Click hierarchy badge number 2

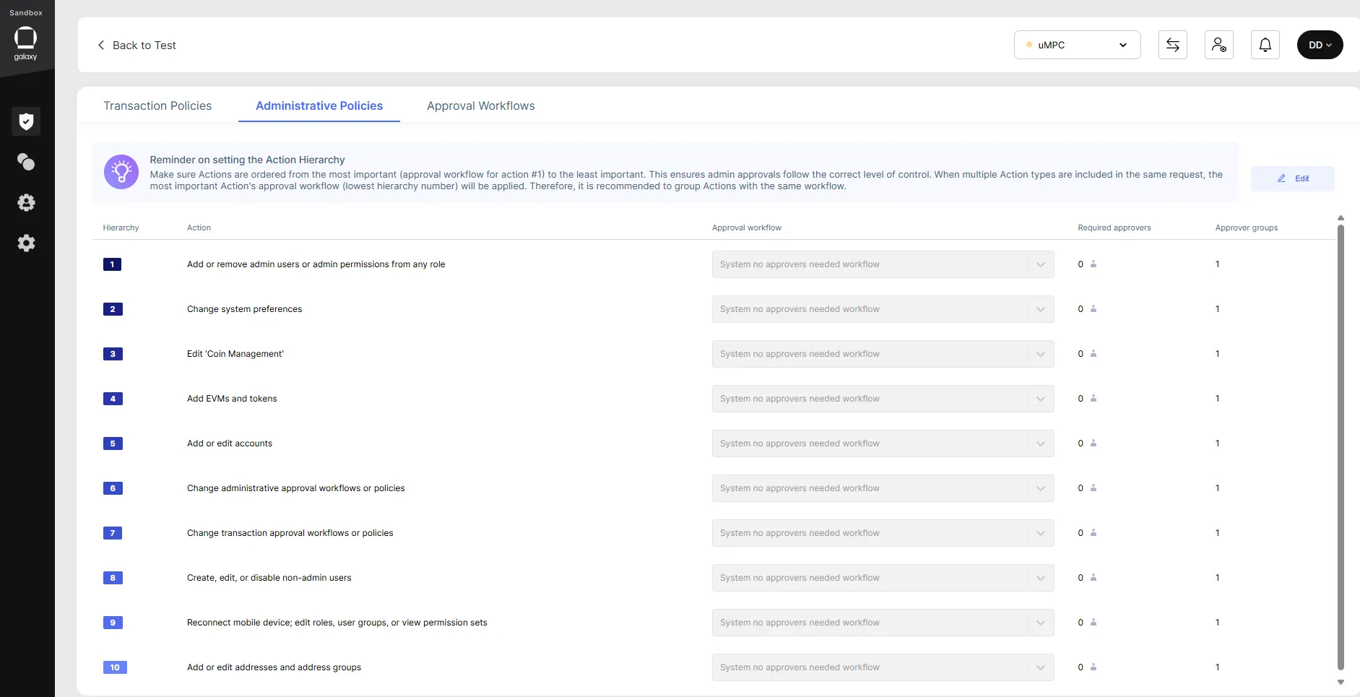click(x=113, y=309)
